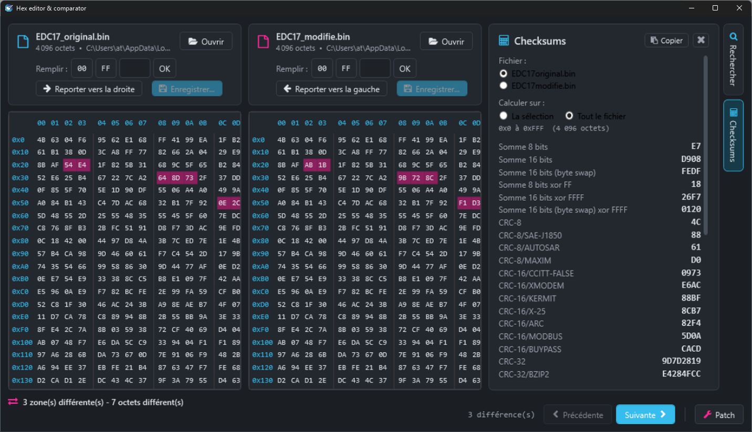Viewport: 752px width, 432px height.
Task: Copy the checksums with the Copier button
Action: click(x=666, y=40)
